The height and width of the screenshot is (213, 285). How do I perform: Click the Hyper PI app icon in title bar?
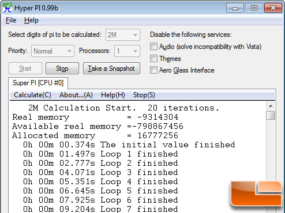coord(7,7)
